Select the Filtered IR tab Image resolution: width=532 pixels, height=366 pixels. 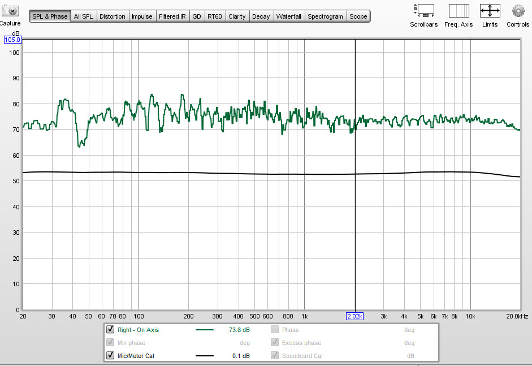pos(172,16)
